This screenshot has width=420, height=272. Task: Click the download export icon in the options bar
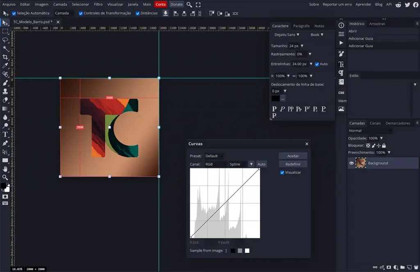click(166, 13)
